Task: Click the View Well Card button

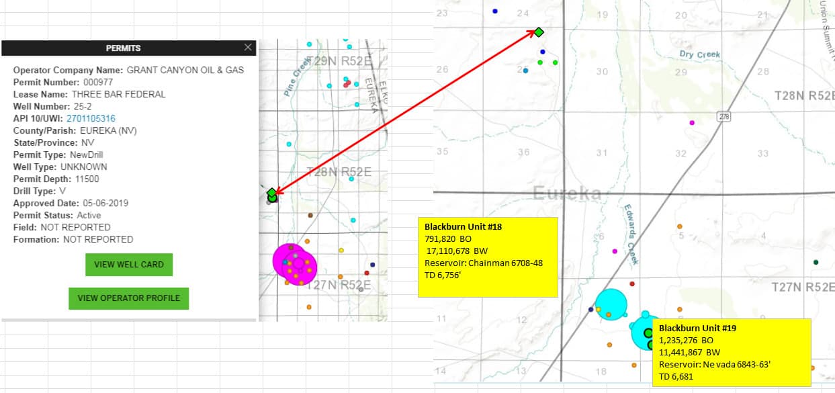Action: pyautogui.click(x=128, y=265)
